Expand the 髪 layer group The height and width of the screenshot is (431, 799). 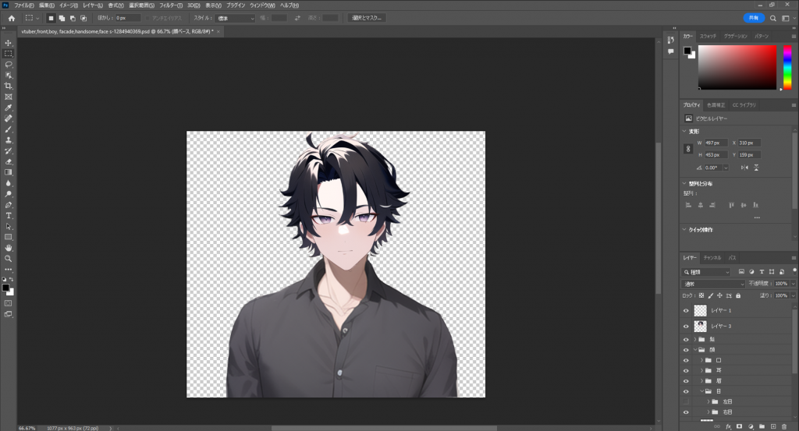pyautogui.click(x=694, y=340)
